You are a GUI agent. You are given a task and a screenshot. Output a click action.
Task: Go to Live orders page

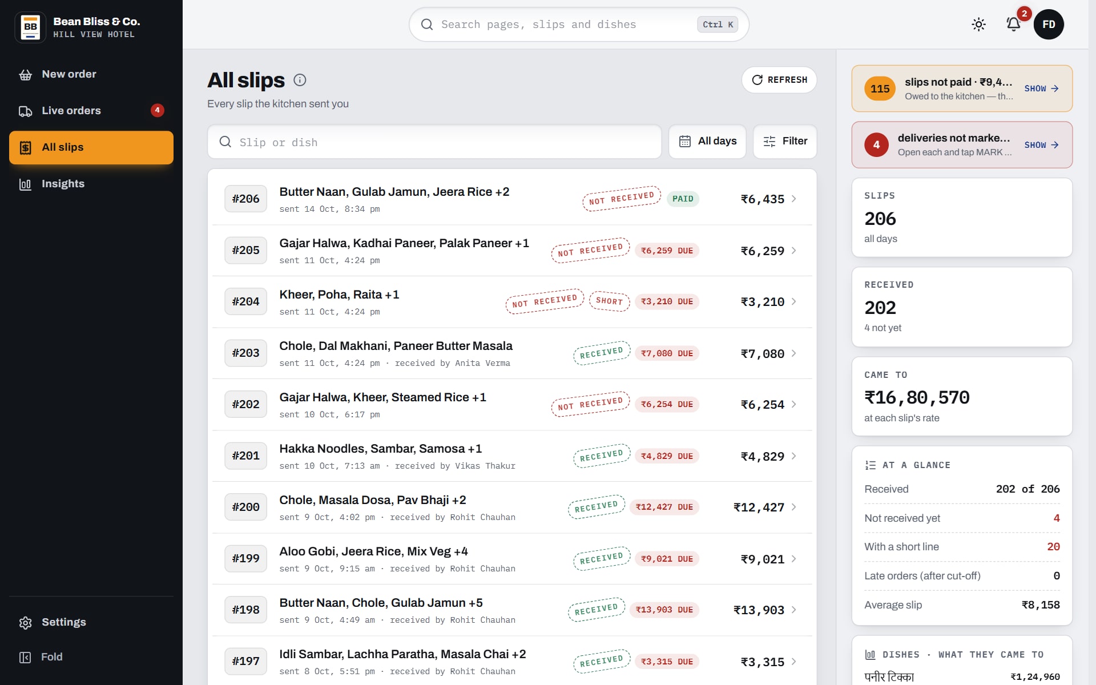point(91,111)
